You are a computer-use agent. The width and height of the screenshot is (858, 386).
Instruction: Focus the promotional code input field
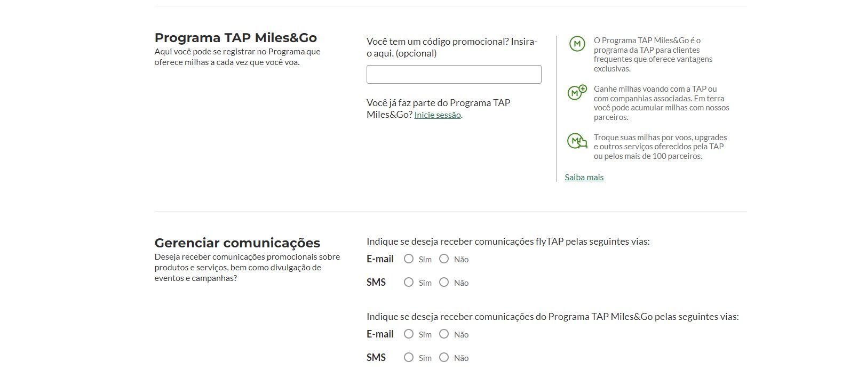click(454, 74)
